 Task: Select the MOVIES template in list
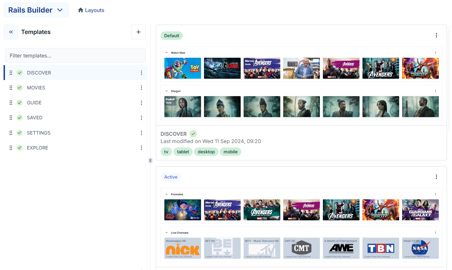point(36,88)
